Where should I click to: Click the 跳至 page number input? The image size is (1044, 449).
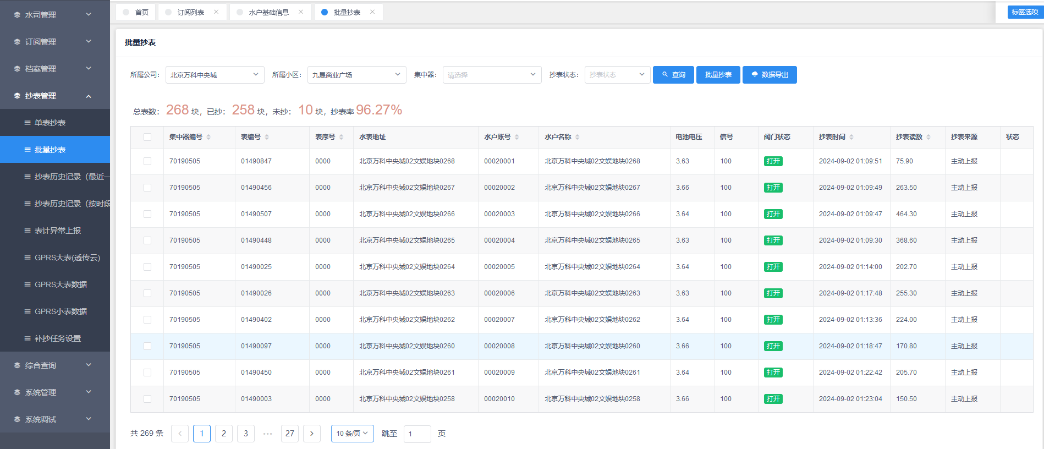point(417,434)
